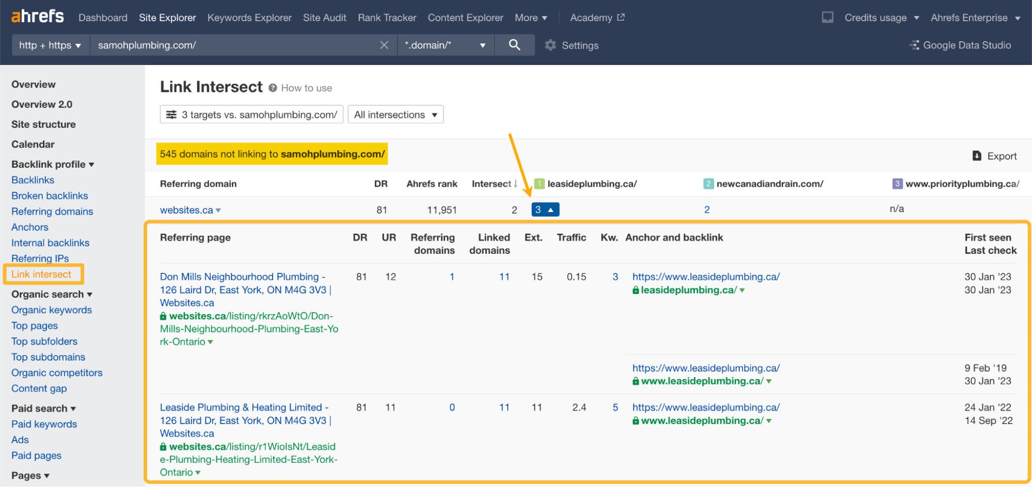This screenshot has width=1032, height=487.
Task: Open the http + https protocol dropdown
Action: (50, 45)
